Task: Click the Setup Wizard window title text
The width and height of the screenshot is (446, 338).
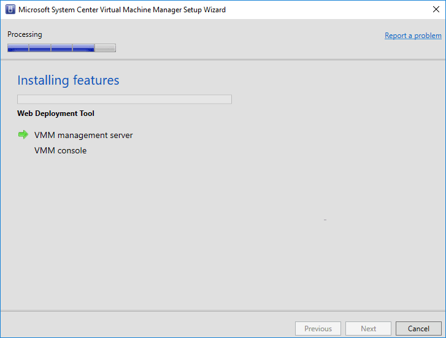Action: [x=122, y=10]
